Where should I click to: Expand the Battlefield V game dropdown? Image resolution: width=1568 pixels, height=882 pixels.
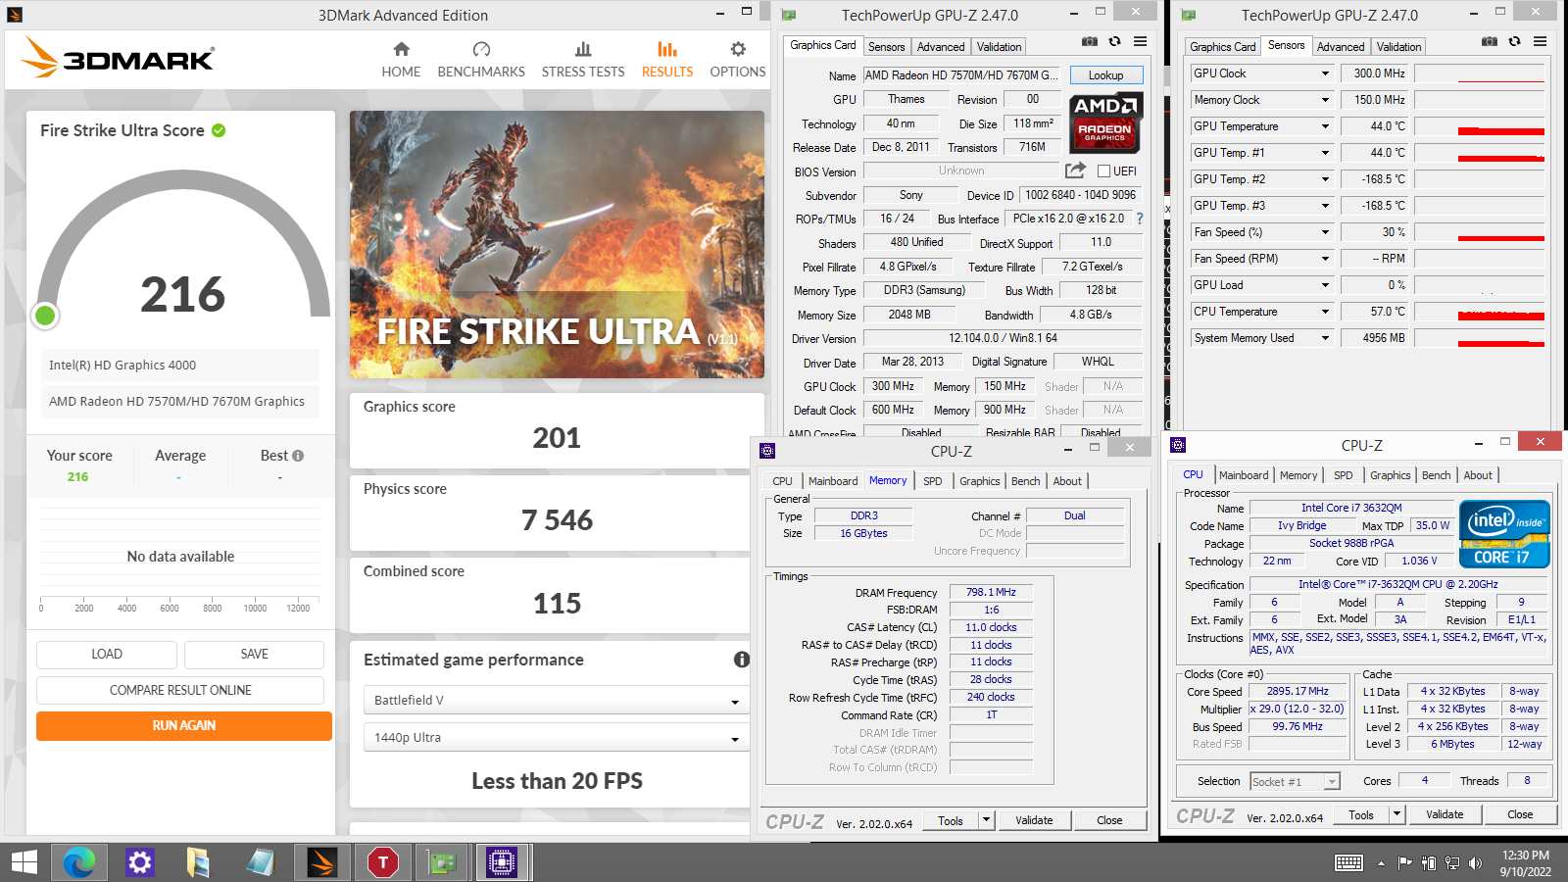(x=557, y=700)
